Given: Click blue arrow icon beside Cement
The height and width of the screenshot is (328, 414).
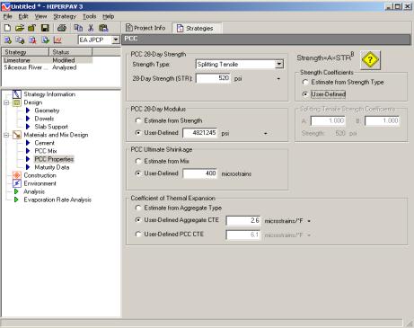Looking at the screenshot, I should [28, 143].
